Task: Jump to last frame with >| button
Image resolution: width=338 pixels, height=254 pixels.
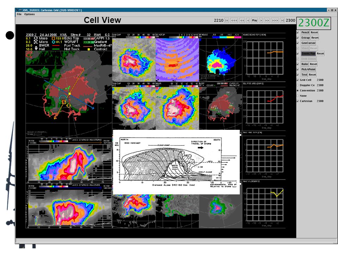Action: pyautogui.click(x=282, y=20)
